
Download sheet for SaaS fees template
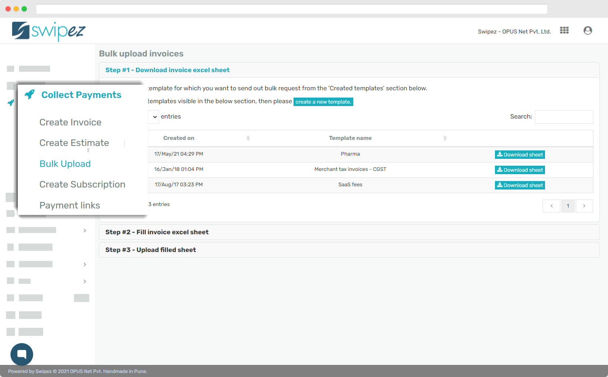point(520,185)
